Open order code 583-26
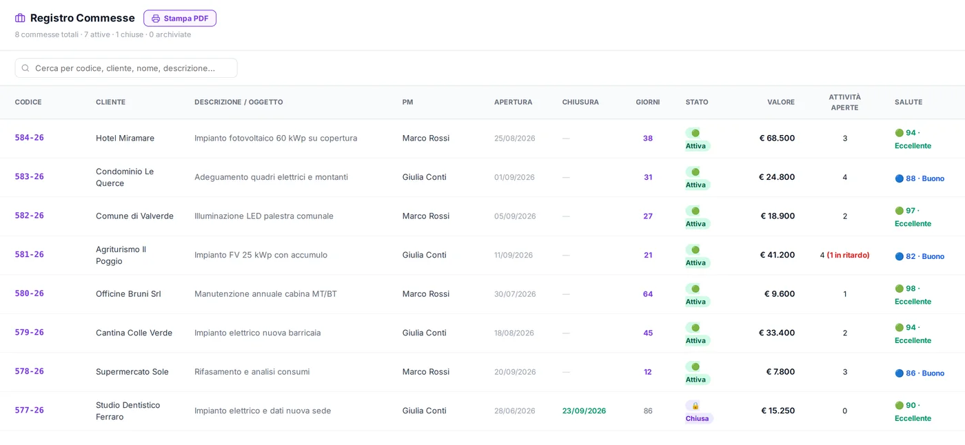965x445 pixels. [x=30, y=177]
